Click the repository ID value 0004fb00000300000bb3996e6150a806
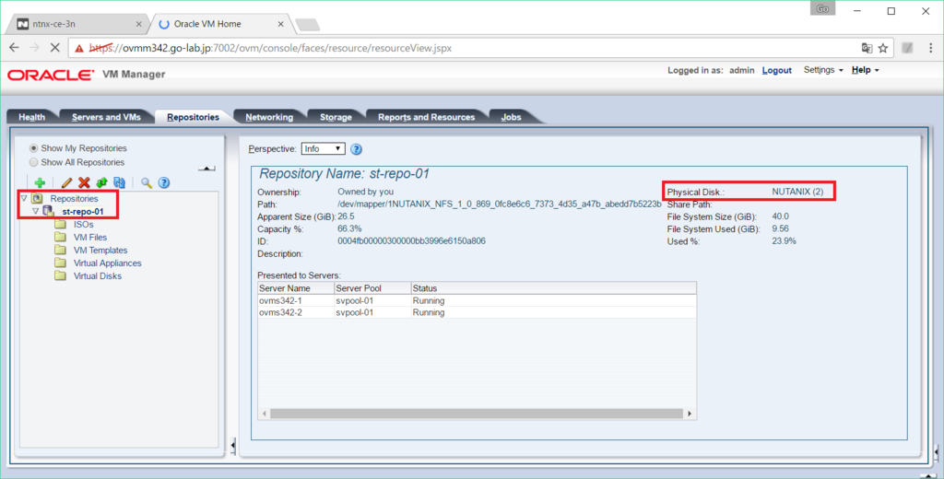 coord(411,241)
